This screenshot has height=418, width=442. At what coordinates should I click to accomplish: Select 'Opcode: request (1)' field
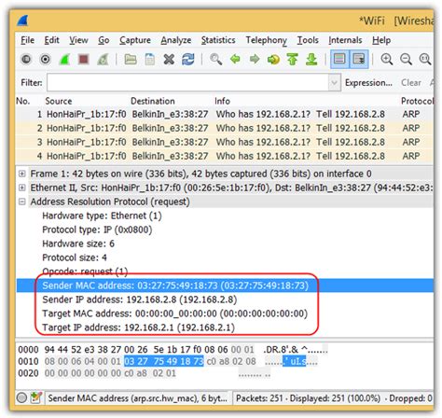(85, 272)
